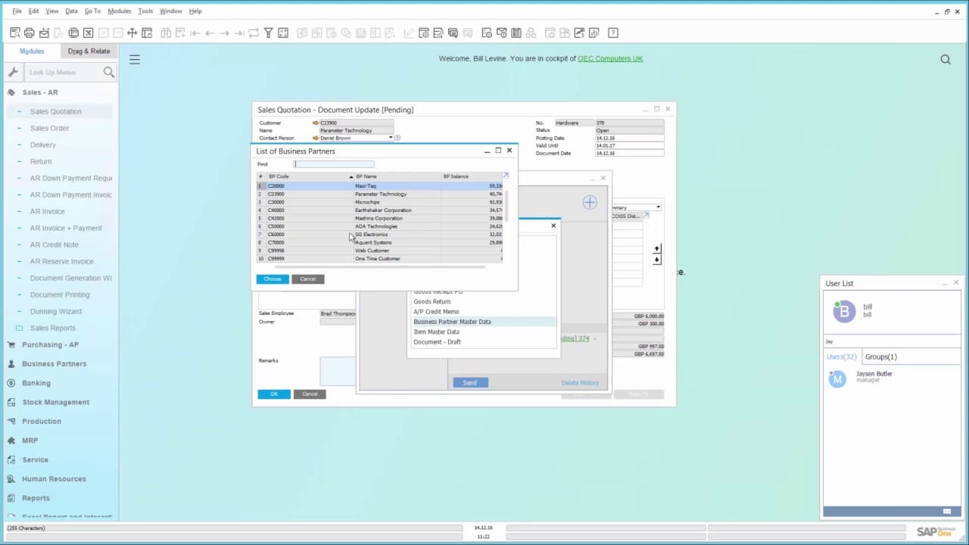Click the circled plus icon in chat window

coord(590,202)
